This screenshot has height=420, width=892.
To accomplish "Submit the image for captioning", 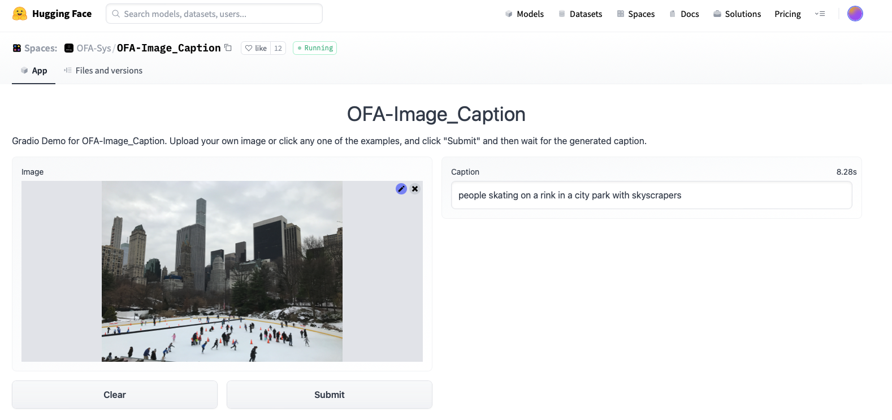I will (330, 395).
